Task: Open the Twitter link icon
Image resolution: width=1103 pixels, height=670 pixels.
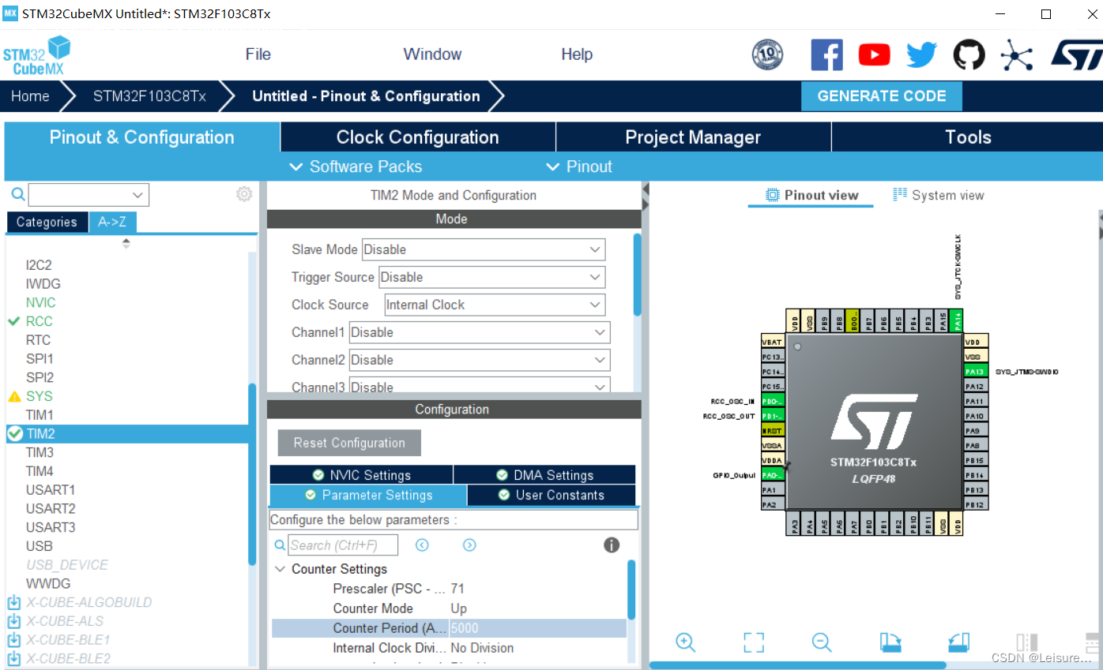Action: tap(921, 54)
